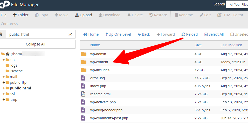
Task: Click the error_log file icon
Action: coord(83,78)
